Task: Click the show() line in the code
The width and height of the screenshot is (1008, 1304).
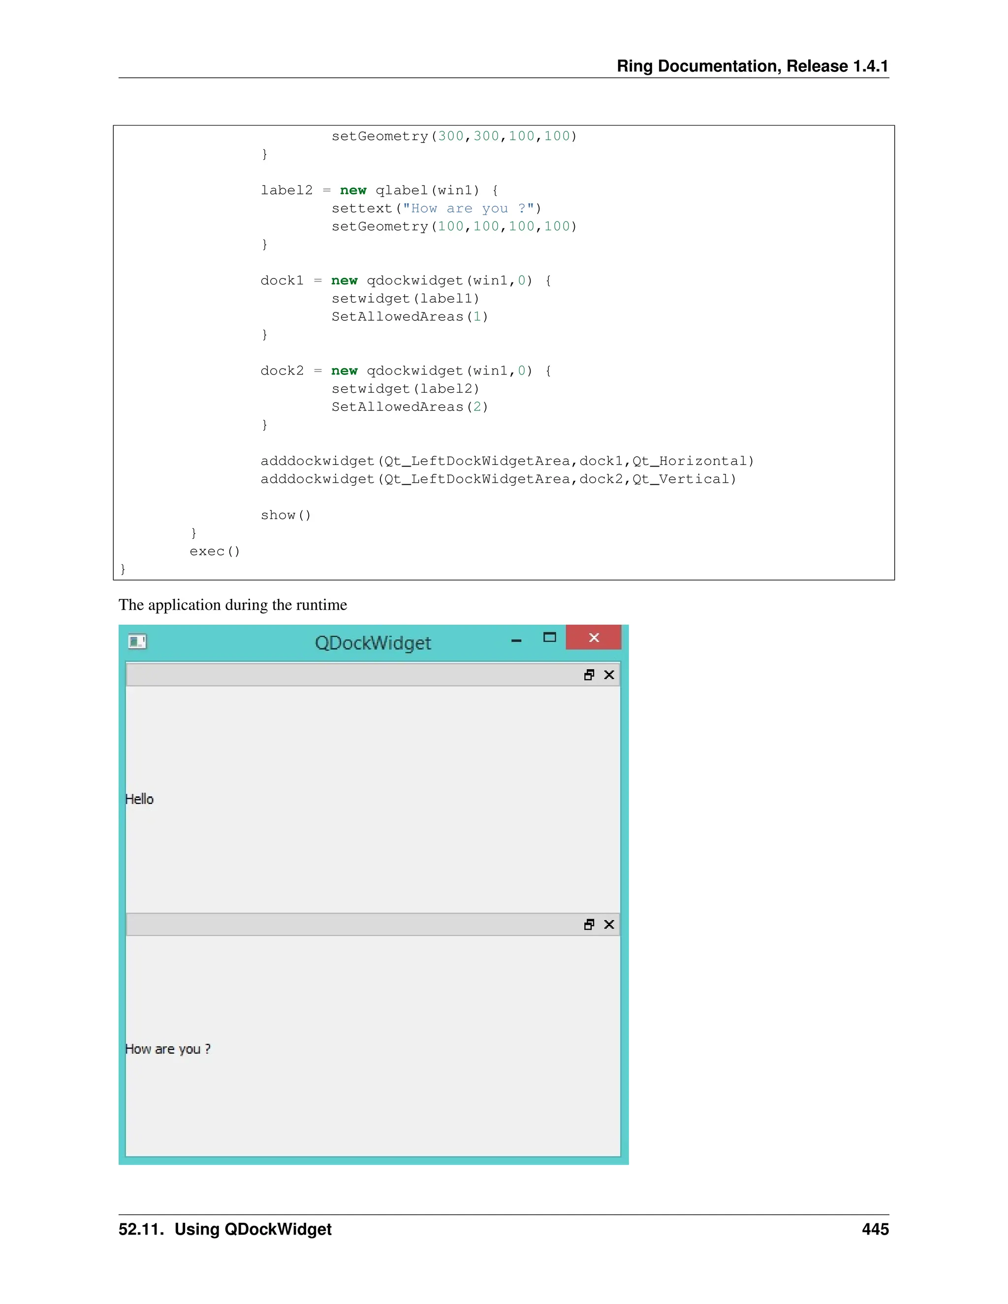Action: pyautogui.click(x=285, y=515)
